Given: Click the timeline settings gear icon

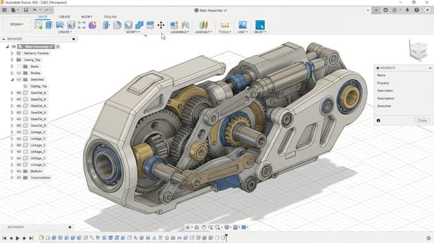Looking at the screenshot, I should pyautogui.click(x=428, y=238).
